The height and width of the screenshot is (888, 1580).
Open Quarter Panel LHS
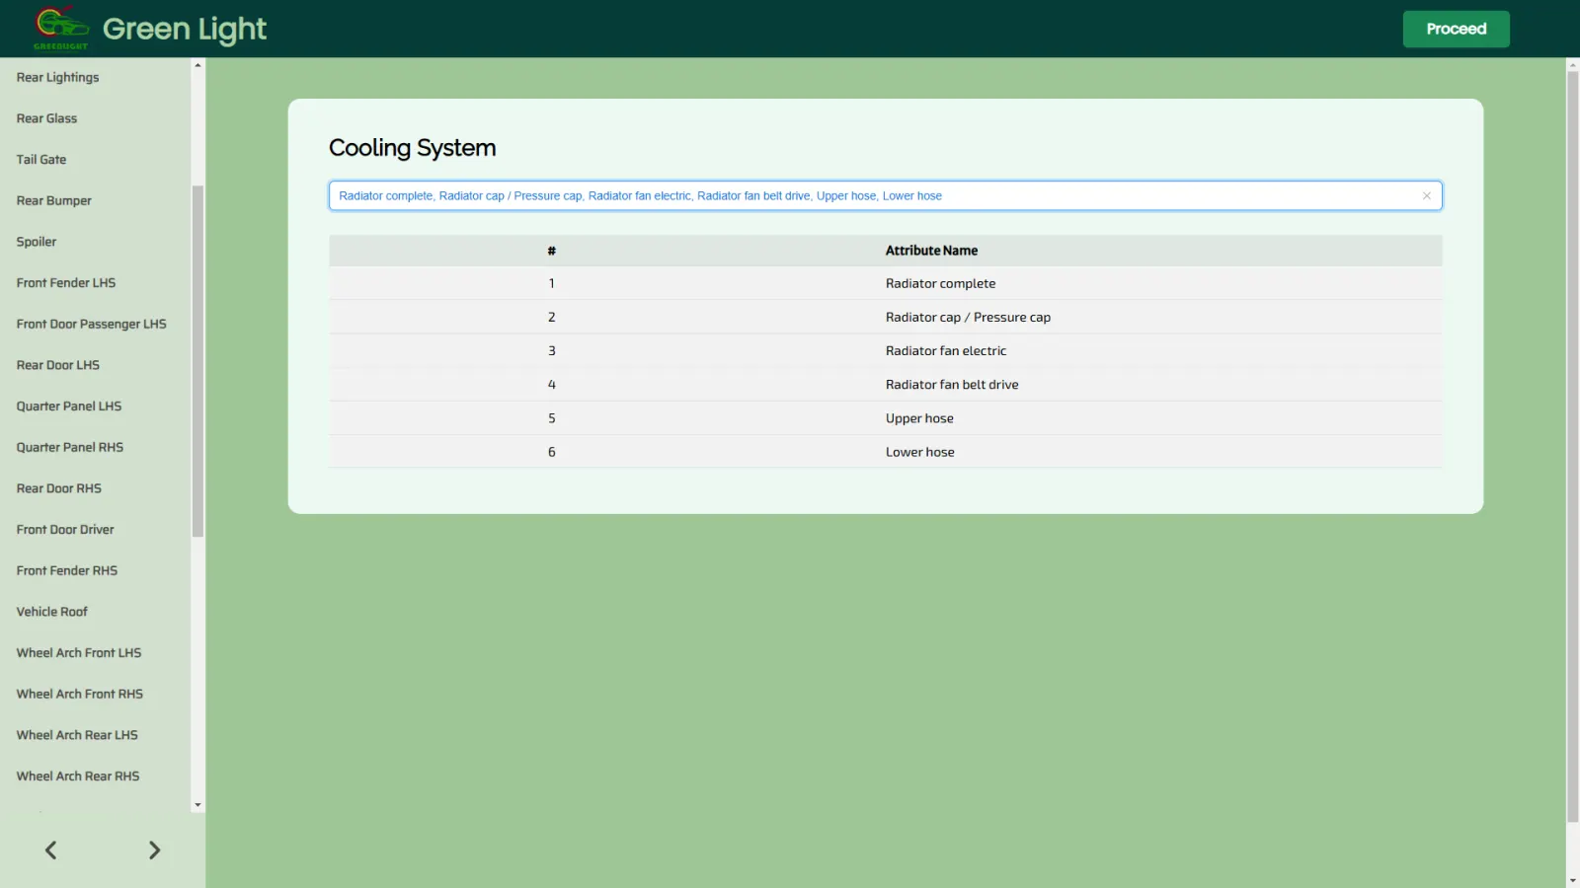(x=69, y=407)
